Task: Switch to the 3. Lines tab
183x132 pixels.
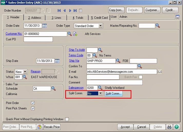Action: pyautogui.click(x=56, y=18)
